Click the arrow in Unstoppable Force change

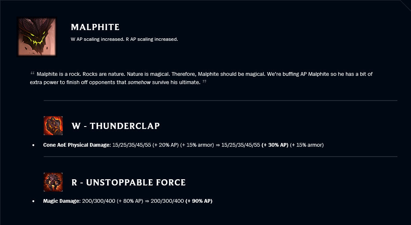coord(147,201)
